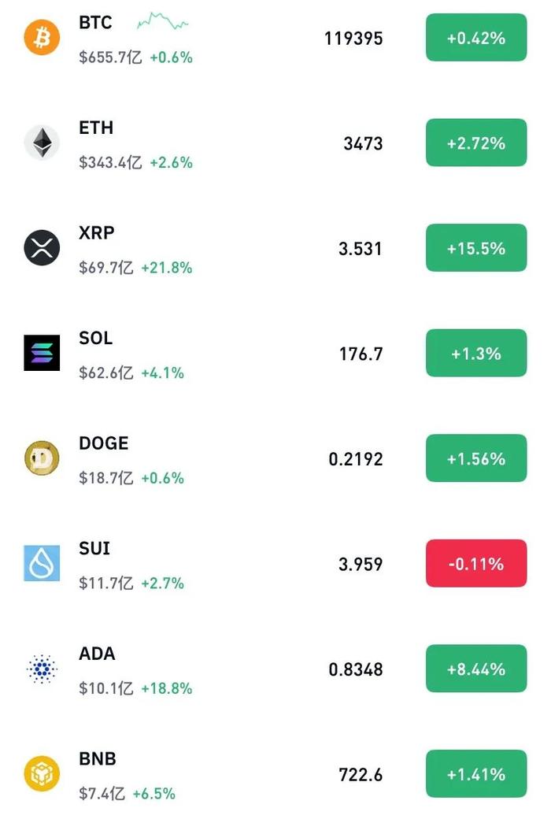Viewport: 551px width, 819px height.
Task: Tap the ADA +8.44% change button
Action: (476, 669)
